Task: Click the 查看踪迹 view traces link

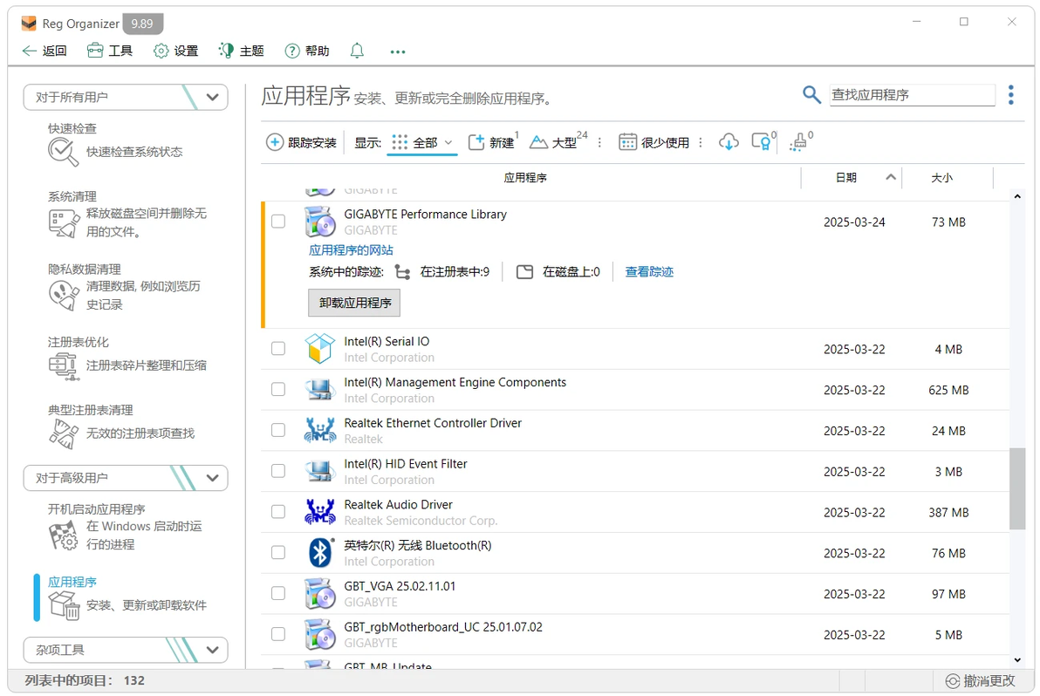Action: (648, 272)
